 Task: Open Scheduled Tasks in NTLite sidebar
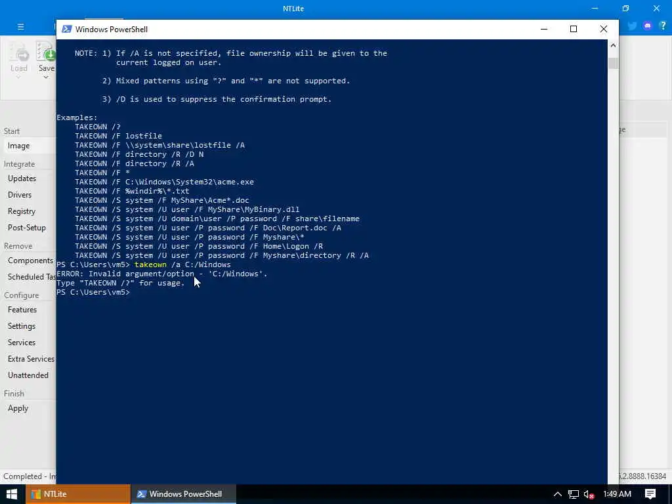pos(31,277)
